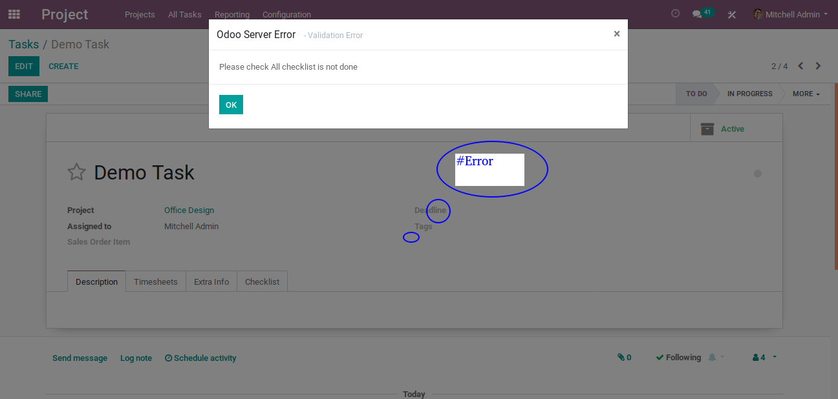Open the notification bell dropdown
The height and width of the screenshot is (399, 838).
click(x=716, y=357)
